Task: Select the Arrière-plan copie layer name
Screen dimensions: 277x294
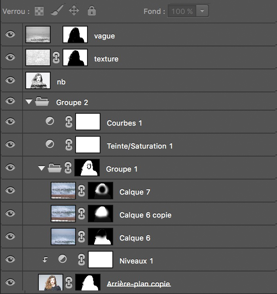Action: [138, 284]
